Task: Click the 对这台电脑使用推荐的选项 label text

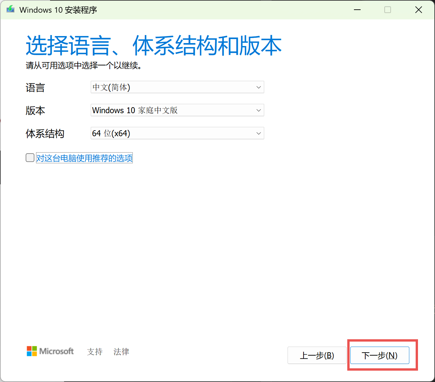Action: point(84,158)
